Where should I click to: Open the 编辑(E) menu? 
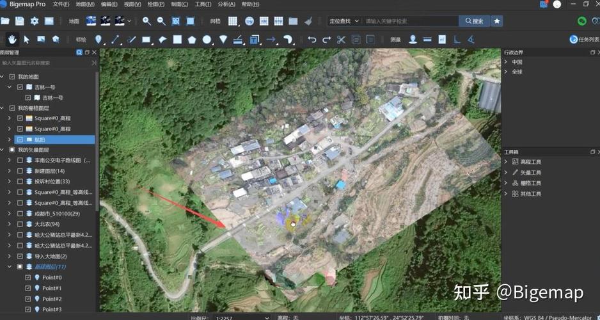tap(109, 4)
